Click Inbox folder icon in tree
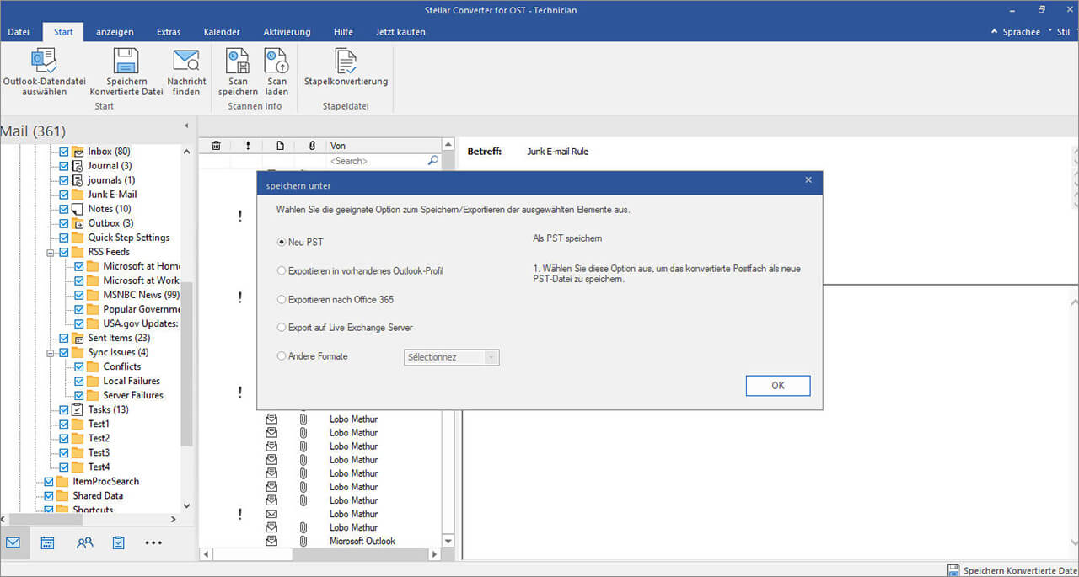1079x577 pixels. pyautogui.click(x=78, y=152)
